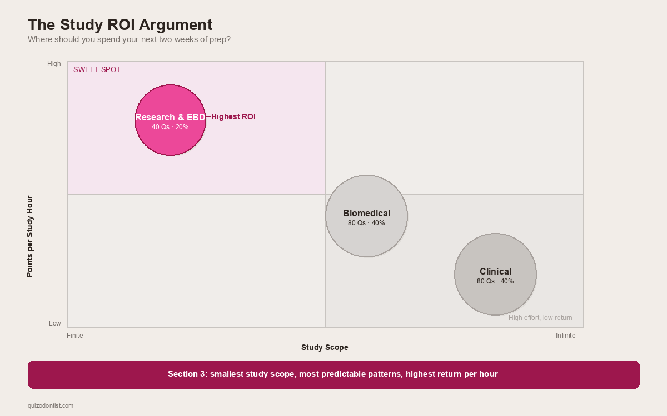Viewport: 667px width, 416px height.
Task: Click the "Finite" x-axis label
Action: [75, 336]
